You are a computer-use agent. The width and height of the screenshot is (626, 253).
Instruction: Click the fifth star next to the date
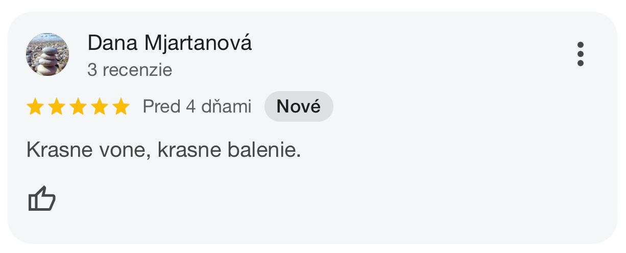(121, 107)
